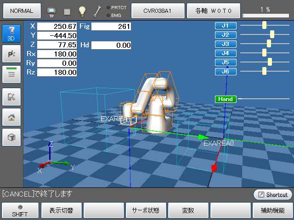
Task: Toggle the J1 joint button
Action: pyautogui.click(x=226, y=26)
